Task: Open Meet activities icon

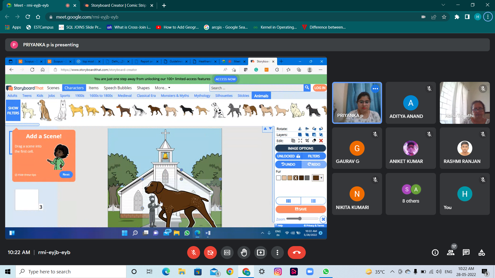Action: 482,253
